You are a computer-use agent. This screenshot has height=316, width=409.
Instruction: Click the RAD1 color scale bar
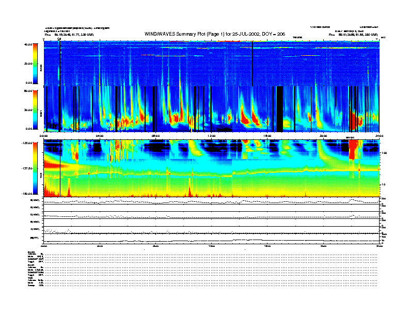35,110
